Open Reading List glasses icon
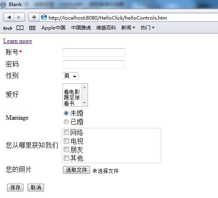This screenshot has width=218, height=198. [x=7, y=28]
